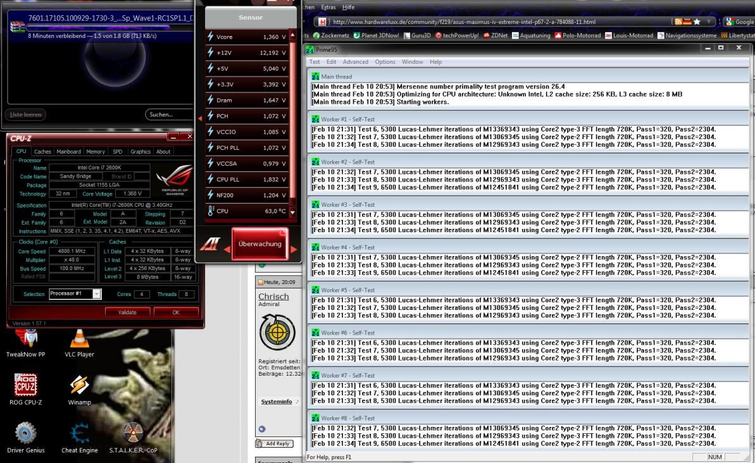Image resolution: width=755 pixels, height=463 pixels.
Task: Open the Edit menu in Prime95
Action: pos(331,61)
